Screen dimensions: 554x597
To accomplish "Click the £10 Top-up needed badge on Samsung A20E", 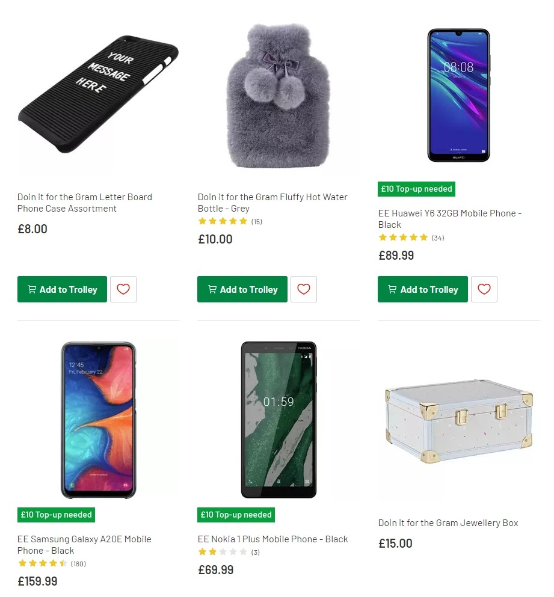I will pyautogui.click(x=56, y=515).
